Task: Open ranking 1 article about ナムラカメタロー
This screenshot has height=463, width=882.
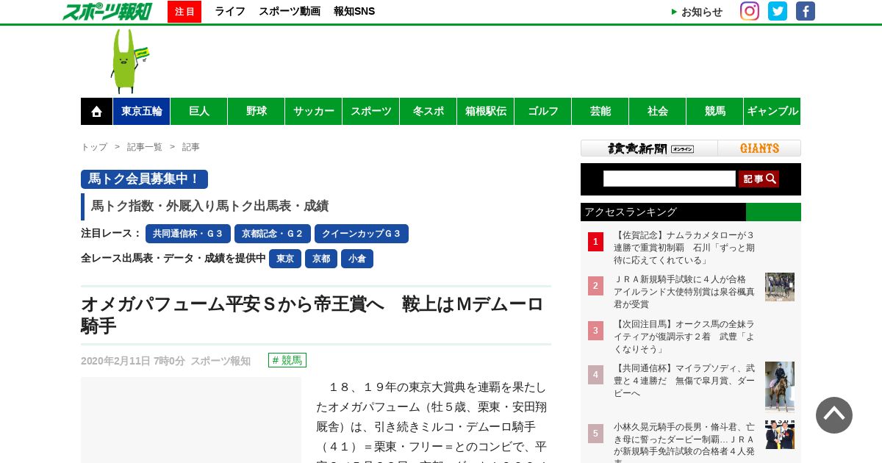Action: pyautogui.click(x=684, y=248)
